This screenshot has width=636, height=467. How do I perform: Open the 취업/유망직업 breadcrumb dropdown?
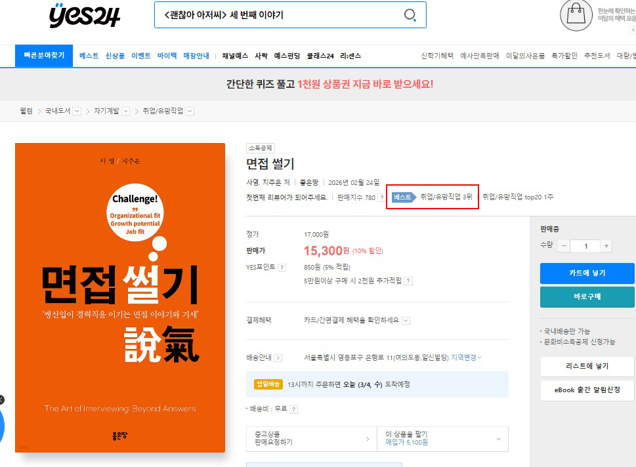[x=190, y=112]
